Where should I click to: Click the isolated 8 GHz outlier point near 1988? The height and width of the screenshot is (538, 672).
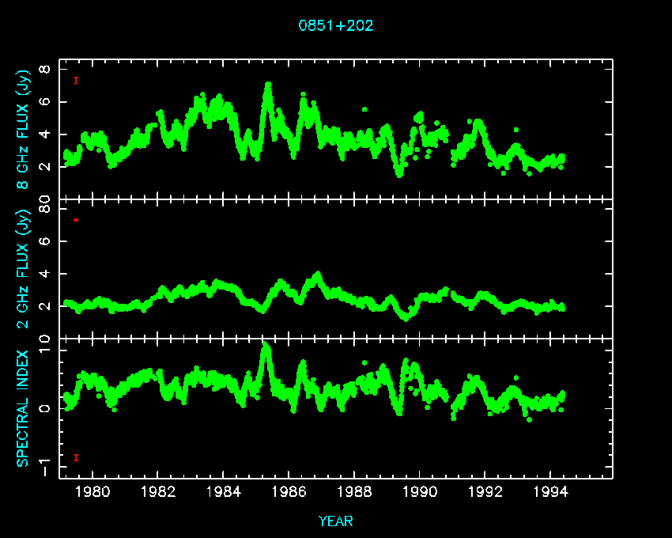click(364, 109)
